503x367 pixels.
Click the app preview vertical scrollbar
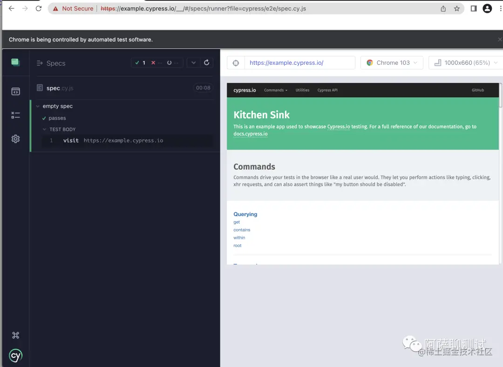click(x=500, y=95)
